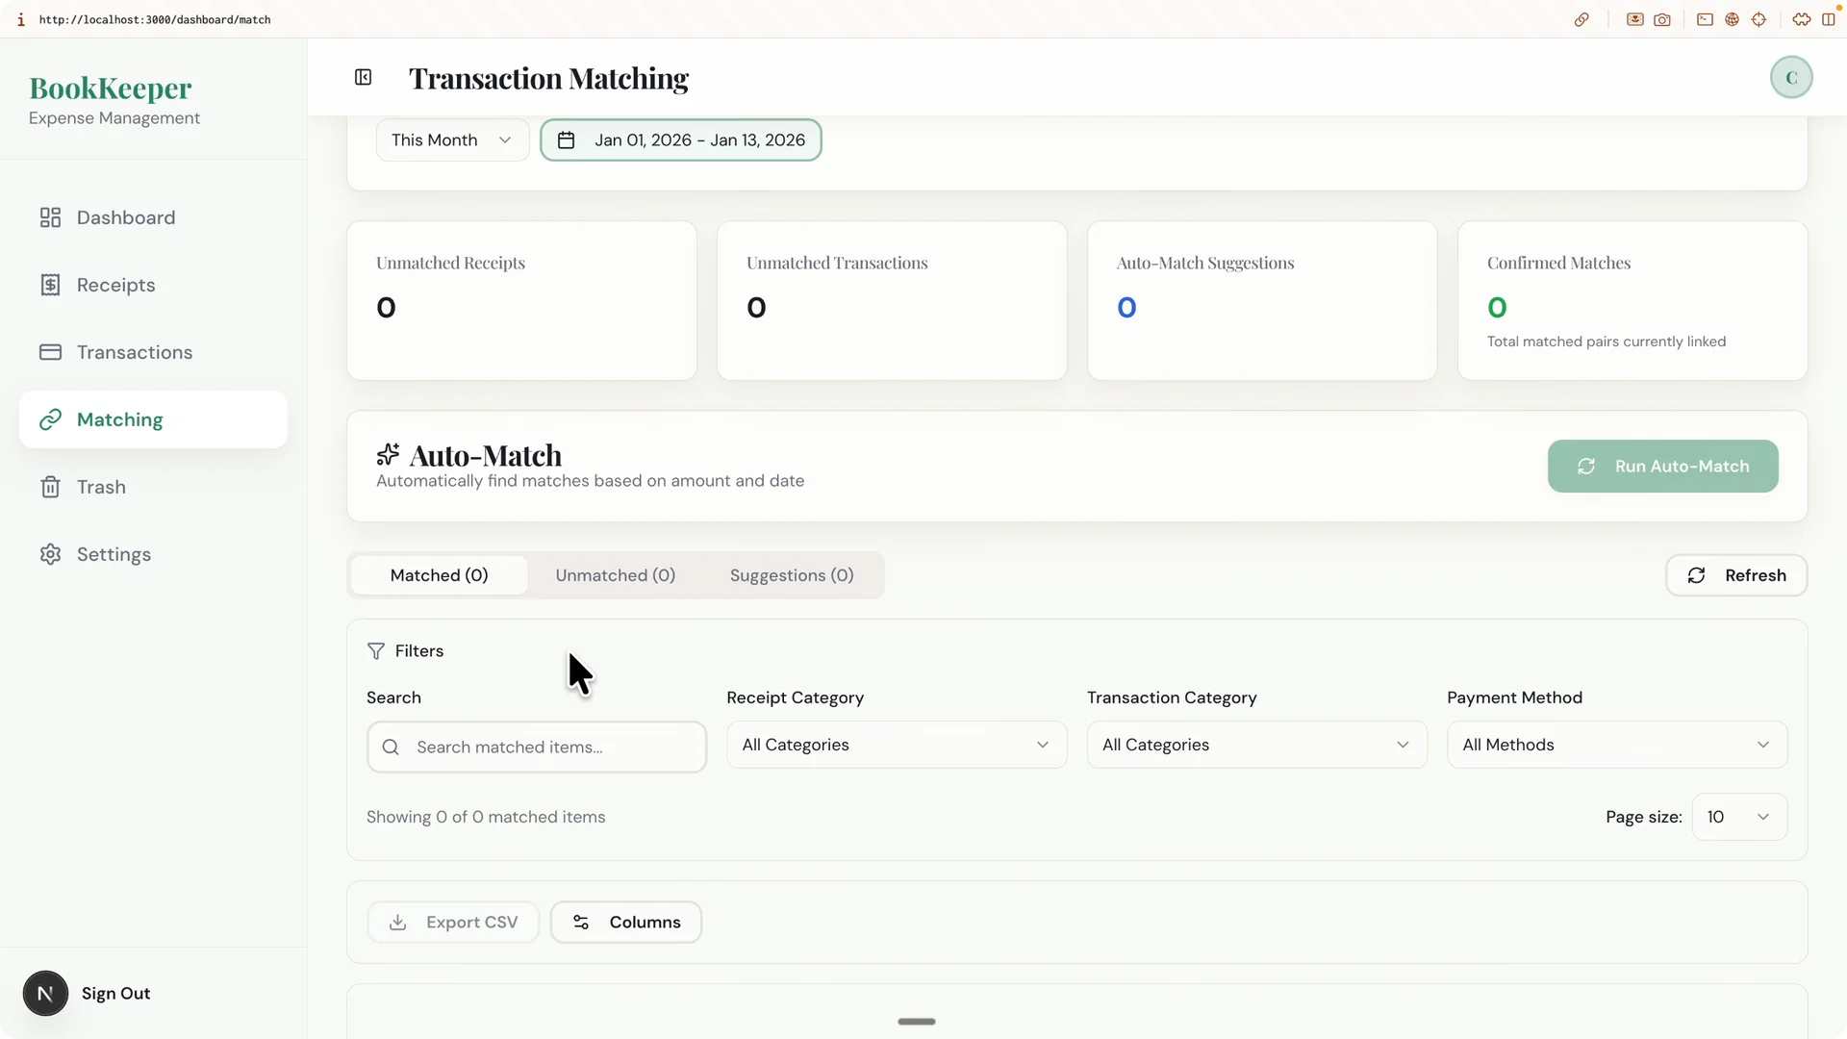Click the site info icon next to the URL
Viewport: 1847px width, 1039px height.
[21, 19]
